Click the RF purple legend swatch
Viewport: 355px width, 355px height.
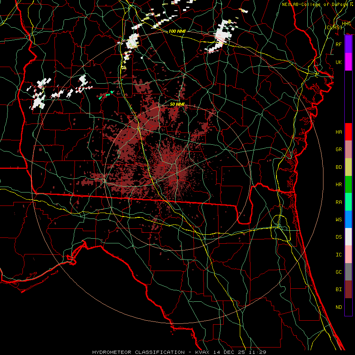tap(348, 44)
